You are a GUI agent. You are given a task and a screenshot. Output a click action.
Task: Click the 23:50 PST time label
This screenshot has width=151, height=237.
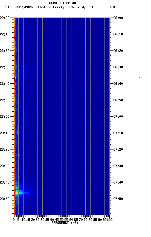(5, 199)
